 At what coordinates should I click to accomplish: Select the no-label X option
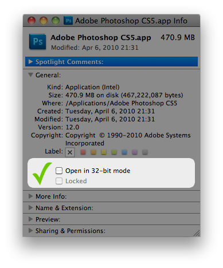point(70,152)
